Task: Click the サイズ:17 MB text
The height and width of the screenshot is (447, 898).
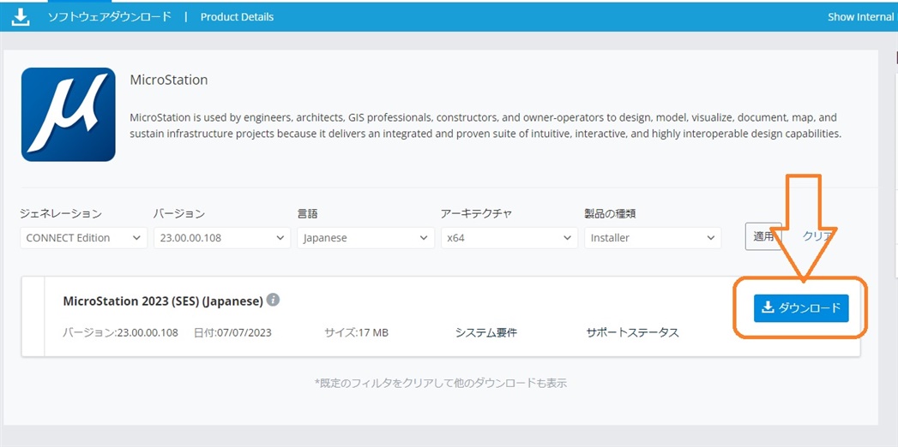Action: [x=356, y=332]
